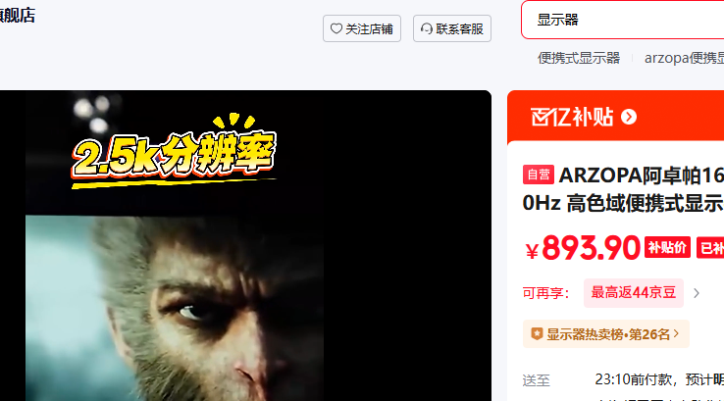Click the 补贴价 price badge
The height and width of the screenshot is (401, 724).
(x=667, y=248)
